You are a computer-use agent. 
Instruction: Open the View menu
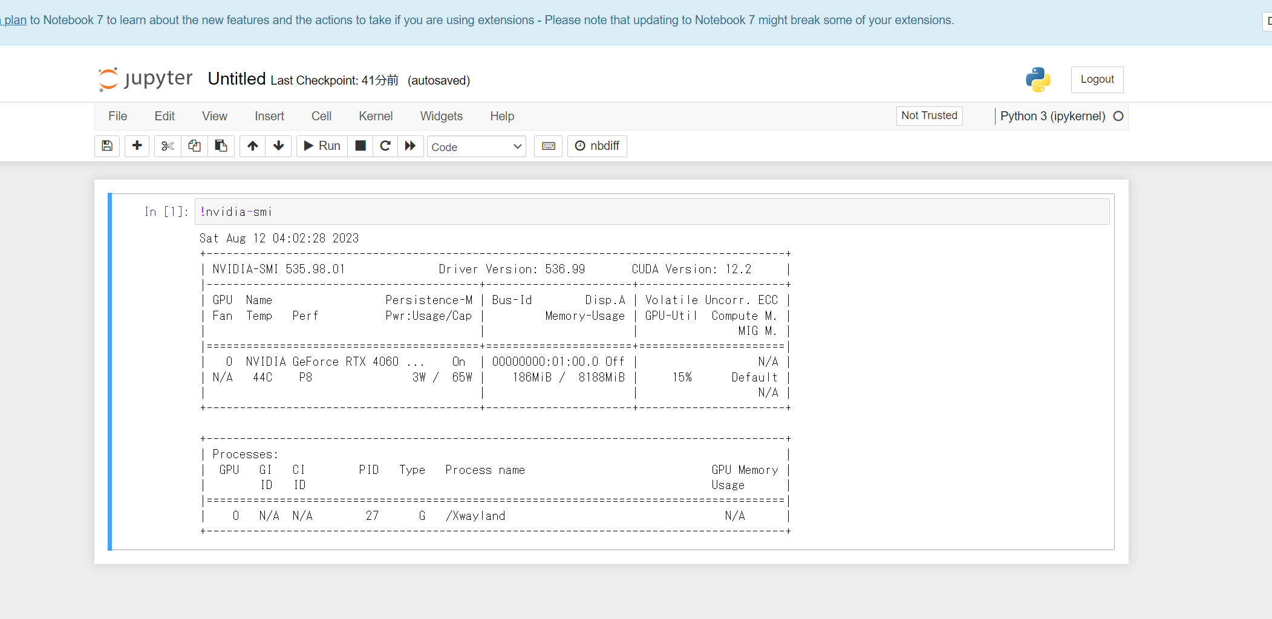point(215,116)
